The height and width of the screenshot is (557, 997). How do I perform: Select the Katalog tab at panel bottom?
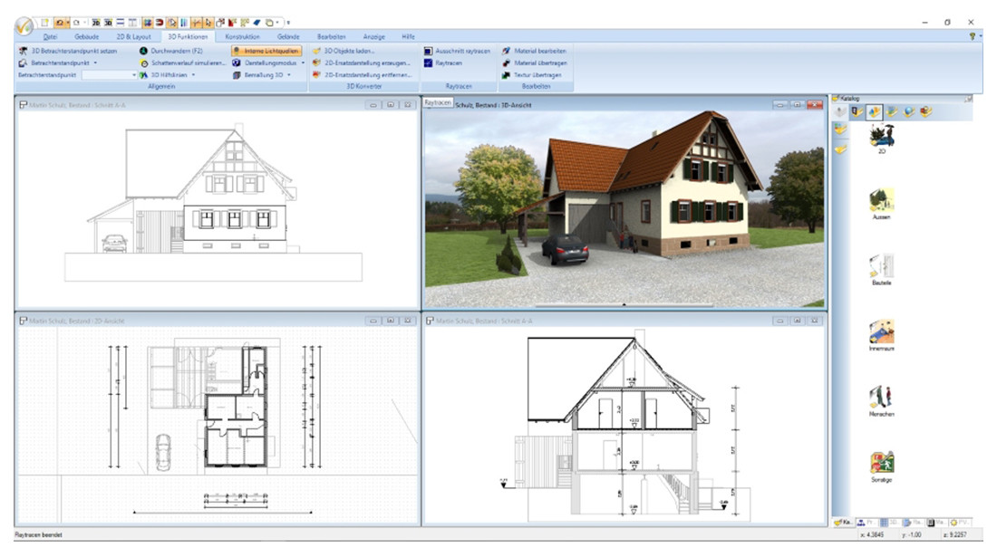coord(843,522)
